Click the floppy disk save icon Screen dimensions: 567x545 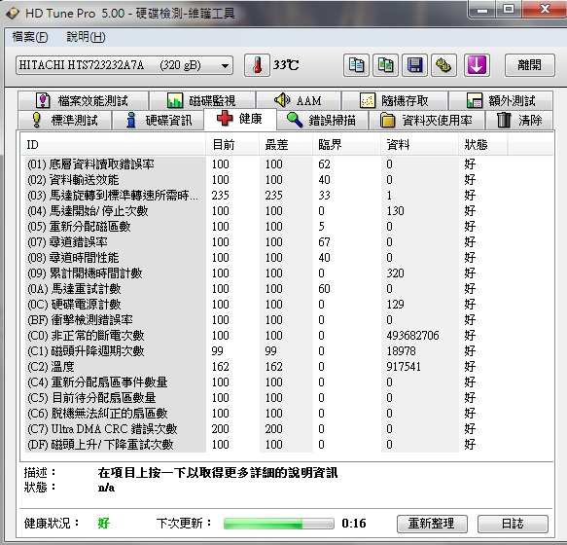point(414,65)
